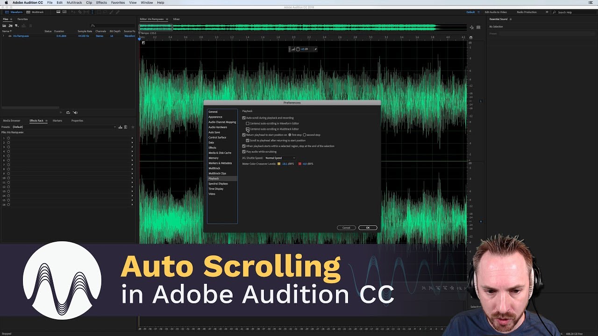Switch to Waveform editor view
This screenshot has height=336, width=598.
[14, 12]
